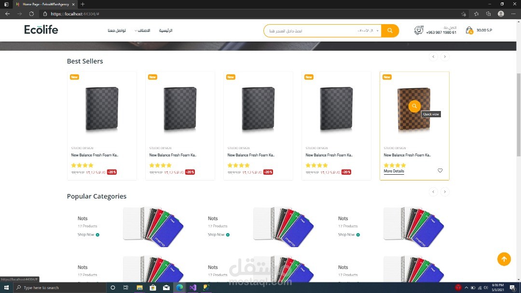Click the volume speaker tray icon
The width and height of the screenshot is (521, 293).
pyautogui.click(x=486, y=288)
